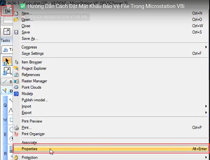Image resolution: width=210 pixels, height=160 pixels.
Task: Select the tool in row Q
Action: pyautogui.click(x=11, y=100)
